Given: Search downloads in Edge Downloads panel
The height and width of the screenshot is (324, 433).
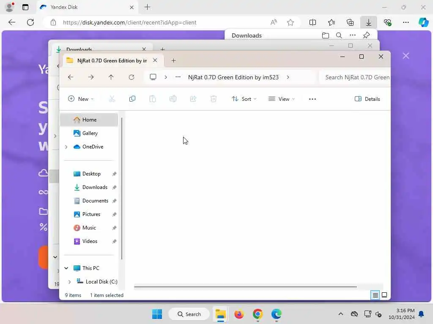Looking at the screenshot, I should [339, 35].
